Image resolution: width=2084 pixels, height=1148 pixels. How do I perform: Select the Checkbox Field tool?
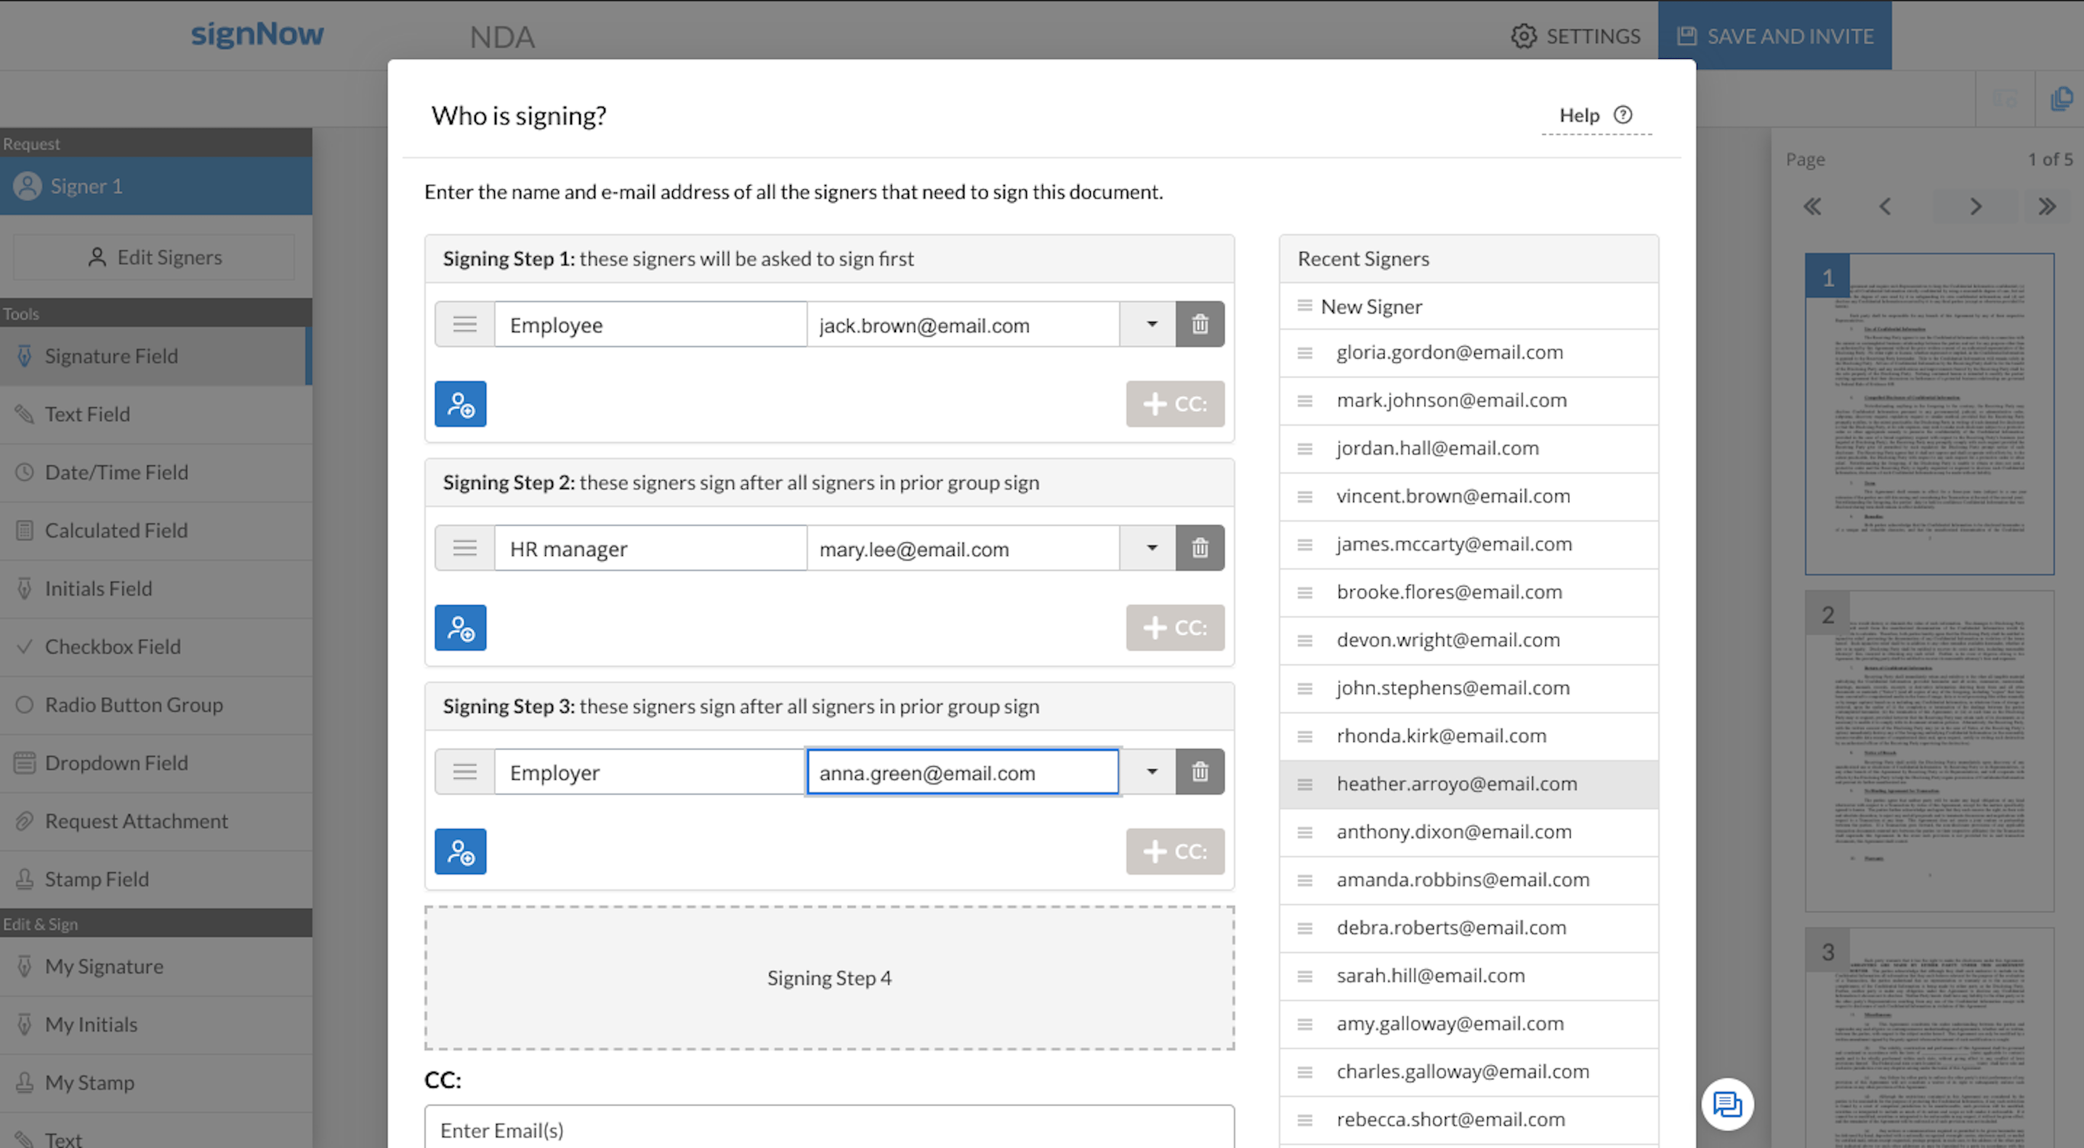pyautogui.click(x=113, y=647)
